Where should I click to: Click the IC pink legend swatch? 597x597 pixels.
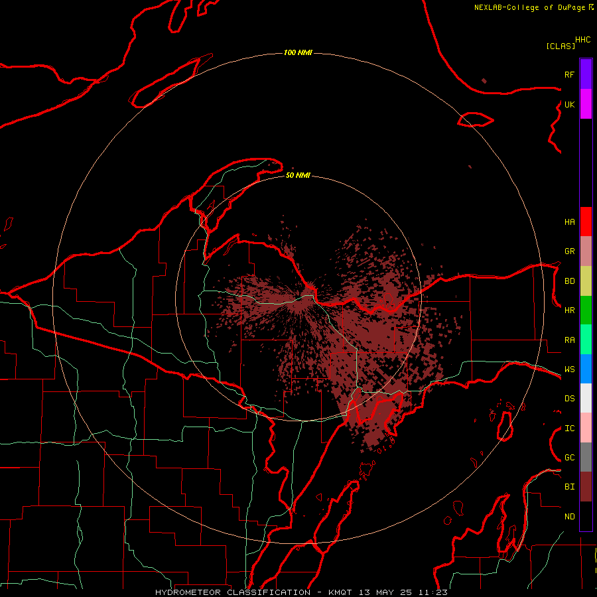pos(586,428)
